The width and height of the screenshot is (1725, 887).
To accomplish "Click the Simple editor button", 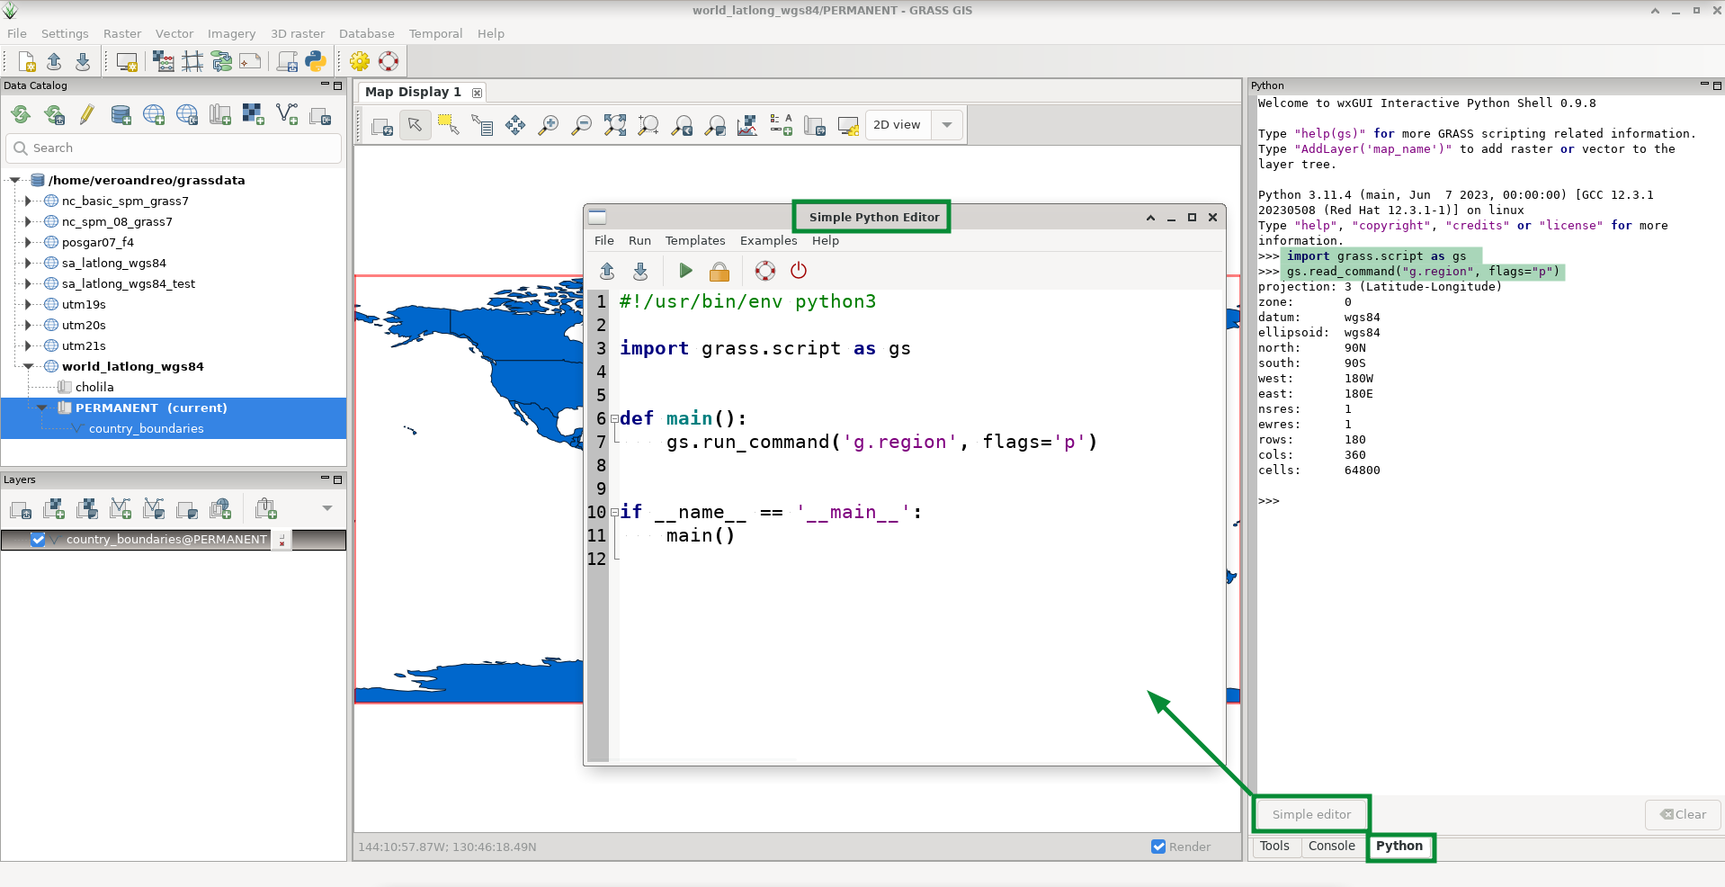I will [1310, 814].
